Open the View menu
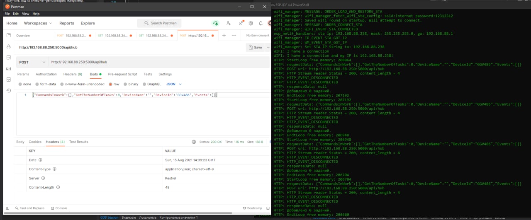This screenshot has height=220, width=531. coord(26,14)
